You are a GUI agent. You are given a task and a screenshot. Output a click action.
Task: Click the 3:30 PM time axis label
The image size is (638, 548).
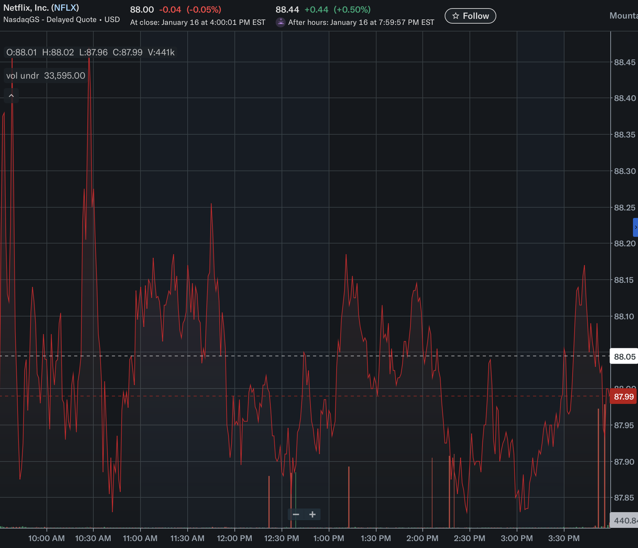point(564,538)
